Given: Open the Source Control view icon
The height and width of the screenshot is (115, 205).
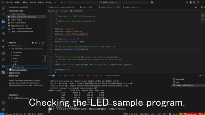Looking at the screenshot, I should 3,21.
